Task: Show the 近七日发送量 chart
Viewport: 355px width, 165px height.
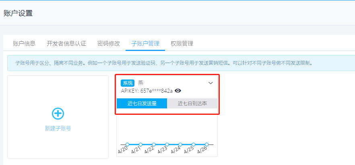Action: click(x=142, y=104)
